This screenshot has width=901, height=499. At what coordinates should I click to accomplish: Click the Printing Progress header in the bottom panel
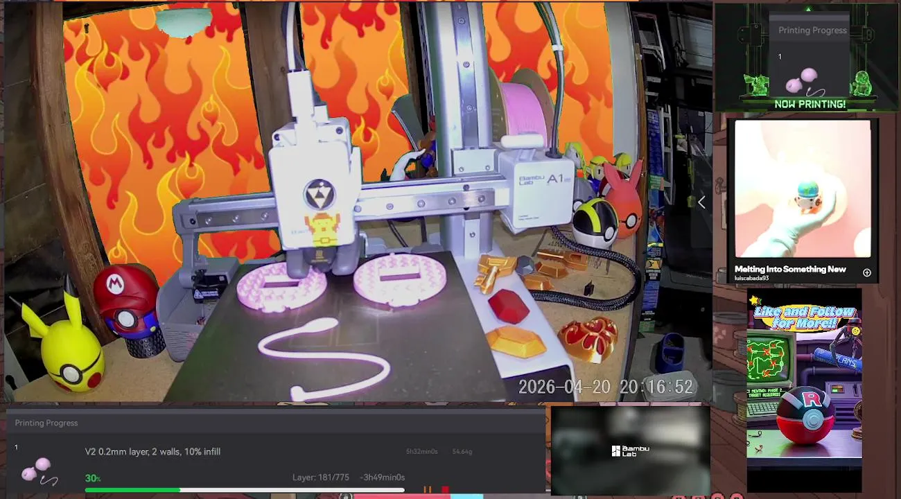coord(46,423)
